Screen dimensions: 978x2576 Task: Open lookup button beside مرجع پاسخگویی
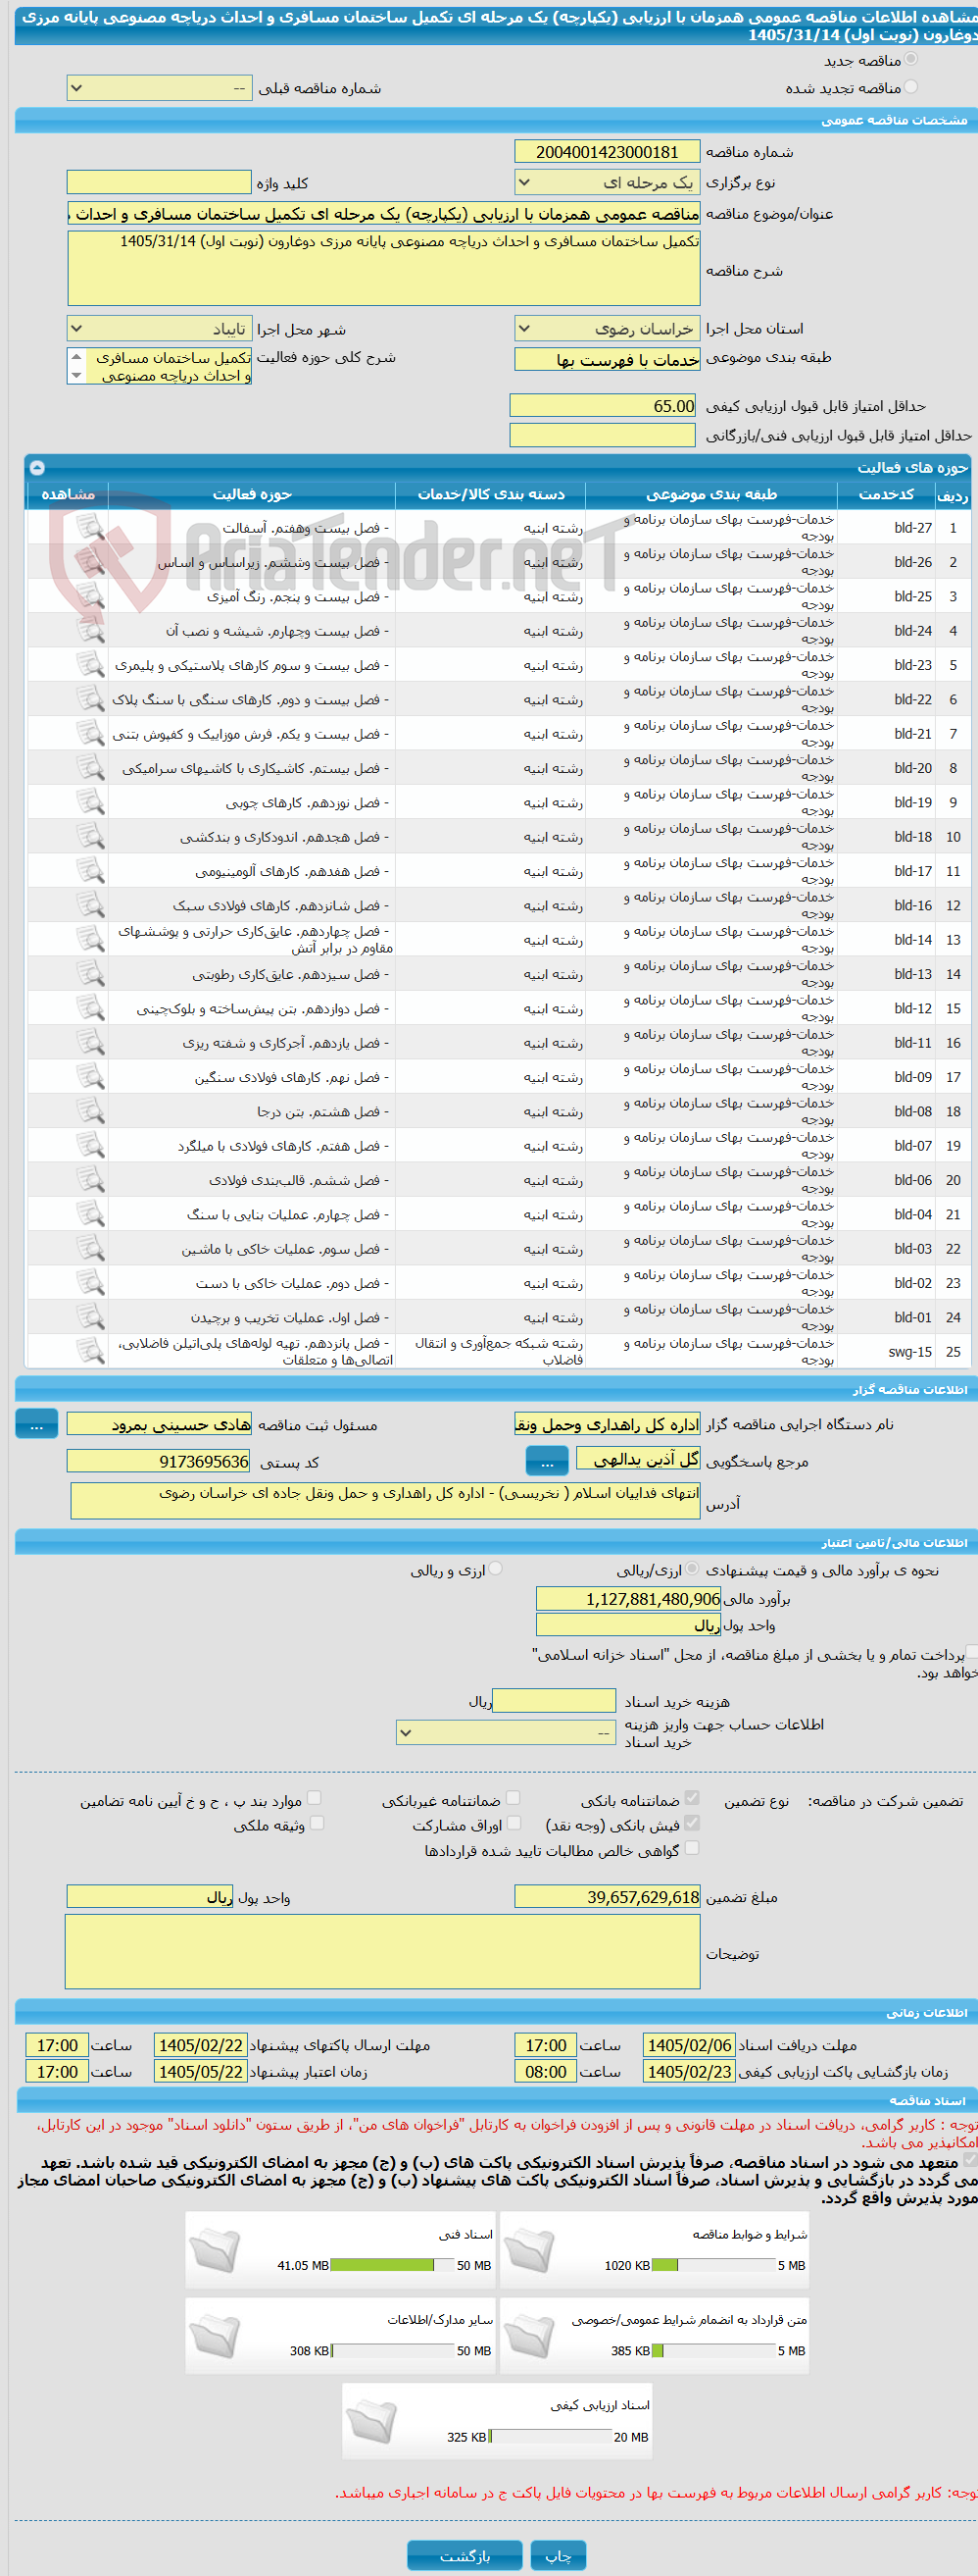coord(547,1461)
